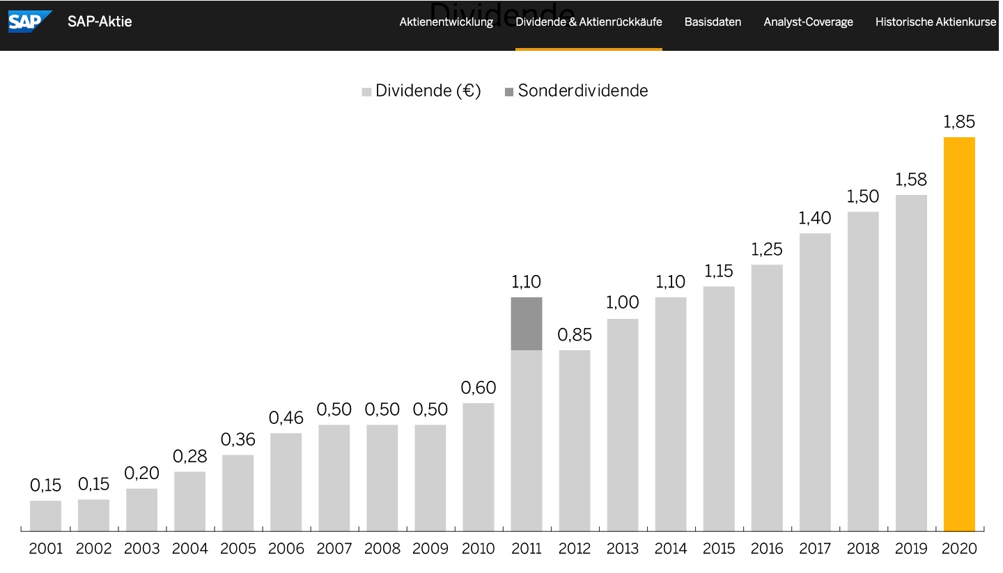Go to Basisdaten navigation item
This screenshot has height=573, width=1003.
[x=713, y=22]
